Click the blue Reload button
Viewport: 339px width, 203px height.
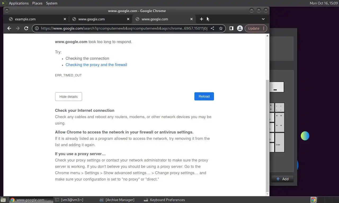tap(204, 96)
